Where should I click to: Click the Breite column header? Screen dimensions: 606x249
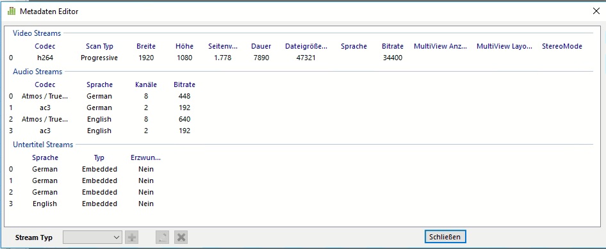pos(145,46)
